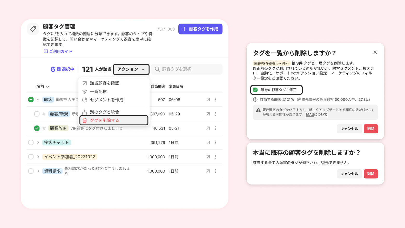Open three-dot menu for 顧客/新規 row

click(x=215, y=114)
